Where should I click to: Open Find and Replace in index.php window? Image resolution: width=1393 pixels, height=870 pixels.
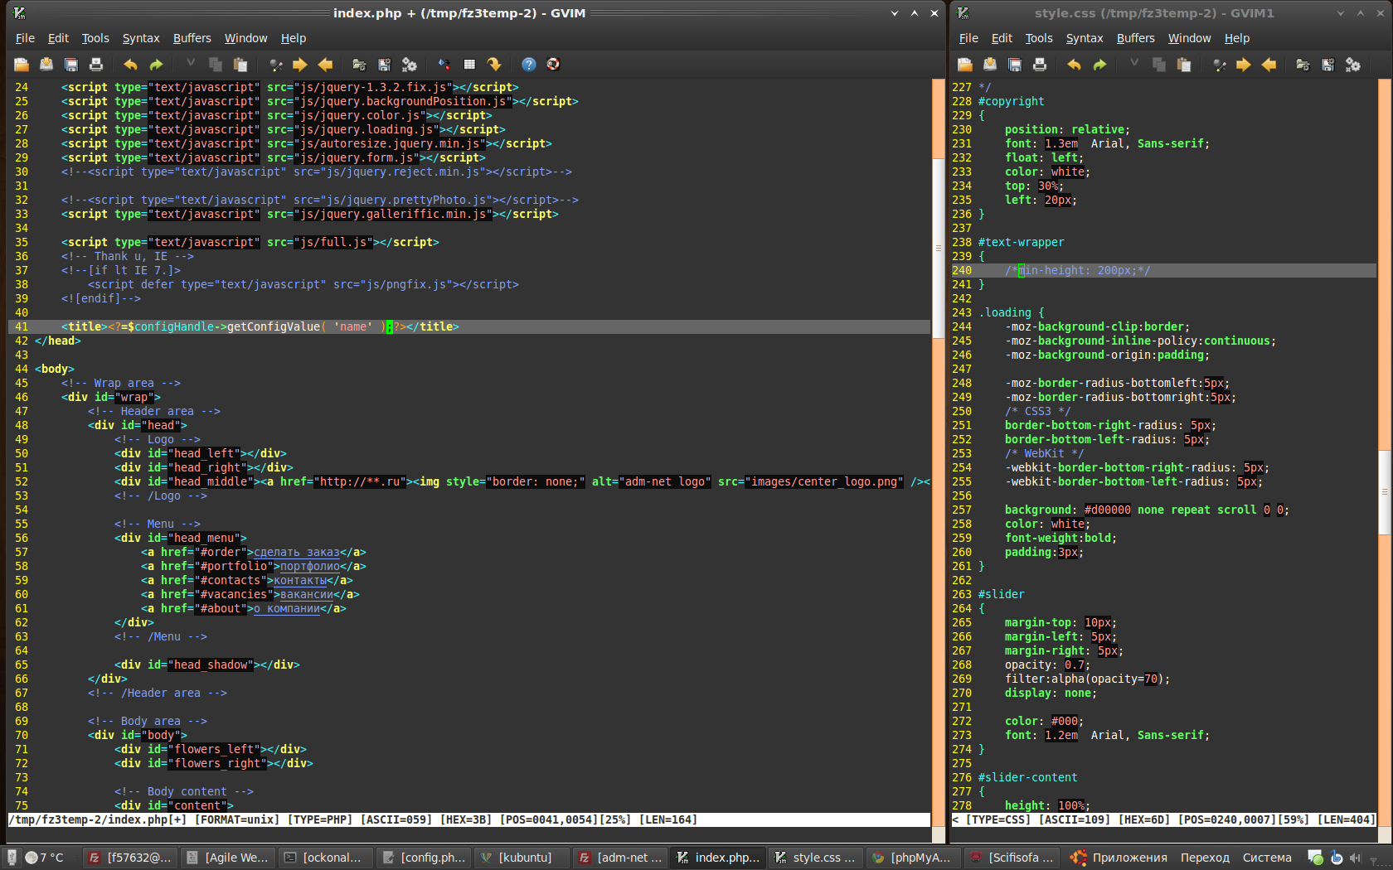coord(275,65)
